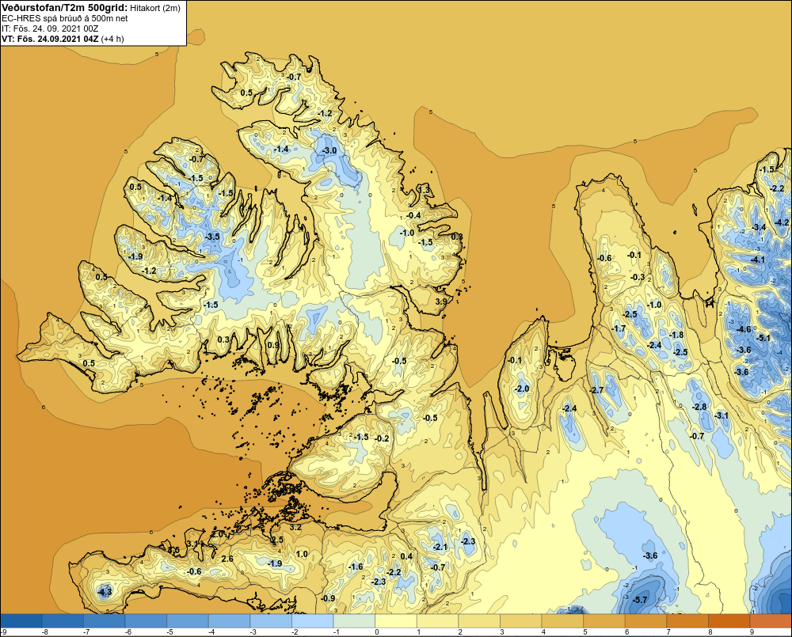Click the '-4.6' temperature label
This screenshot has height=637, width=792.
coord(744,330)
